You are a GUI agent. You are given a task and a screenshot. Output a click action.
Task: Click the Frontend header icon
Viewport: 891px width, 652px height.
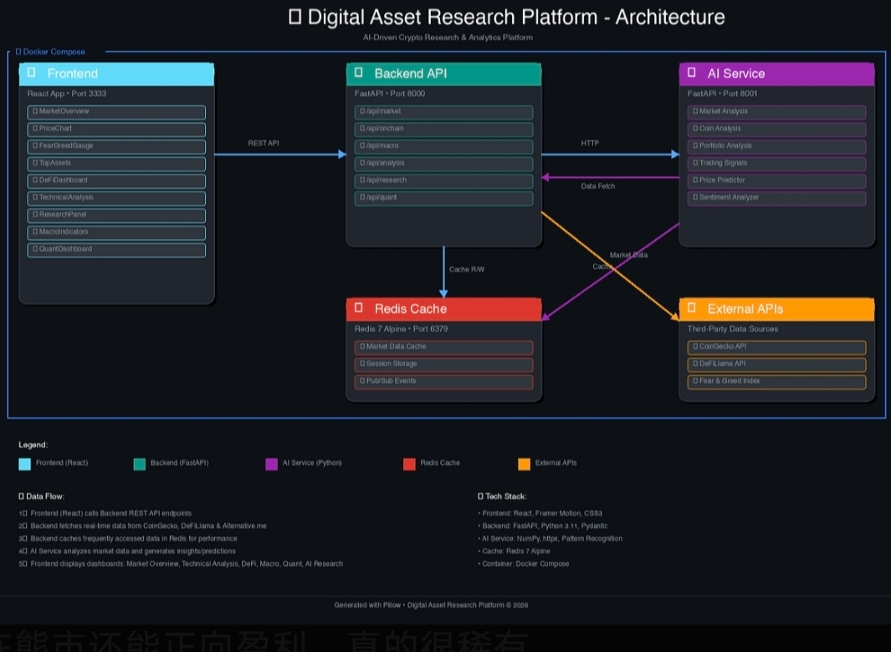(x=32, y=74)
